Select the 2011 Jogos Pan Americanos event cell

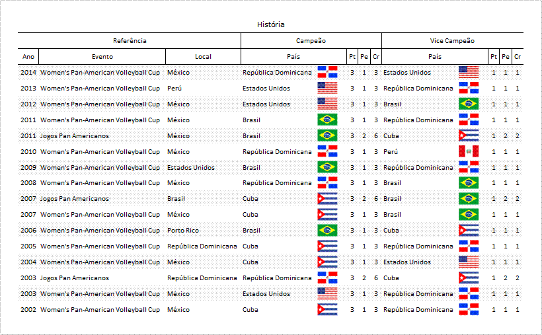75,135
